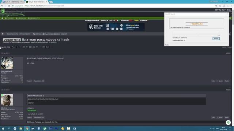
Task: Close the Sum 41 - Still Waiting tab
Action: (x=23, y=2)
